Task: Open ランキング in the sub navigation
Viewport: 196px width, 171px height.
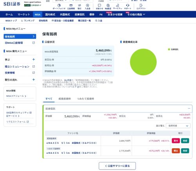Action: (x=28, y=21)
